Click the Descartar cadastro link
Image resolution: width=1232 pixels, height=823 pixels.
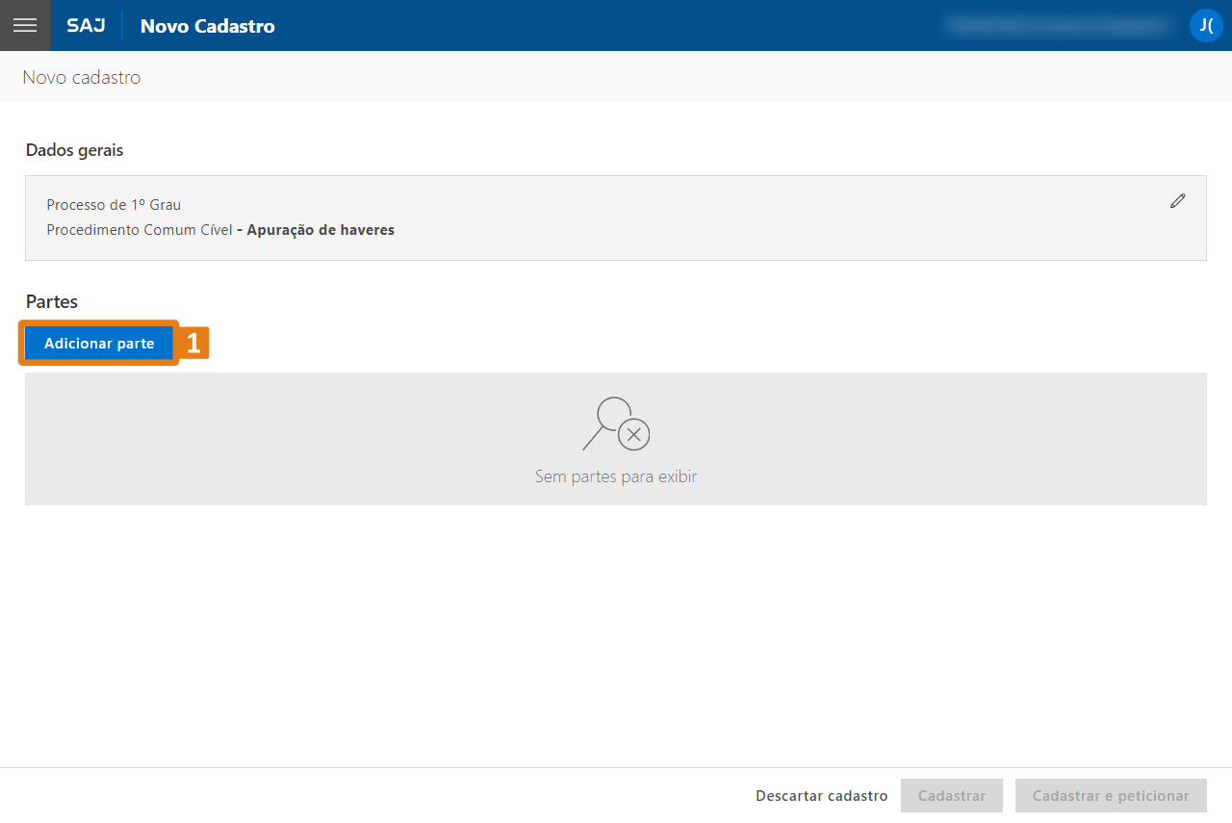pos(821,796)
